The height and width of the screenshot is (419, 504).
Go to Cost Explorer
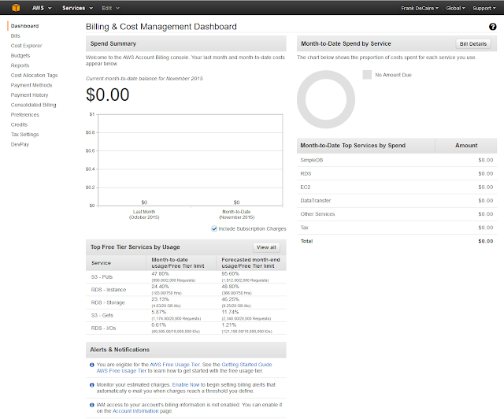pos(26,46)
